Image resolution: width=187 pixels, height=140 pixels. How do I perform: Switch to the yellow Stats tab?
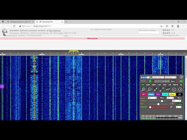coord(172,94)
